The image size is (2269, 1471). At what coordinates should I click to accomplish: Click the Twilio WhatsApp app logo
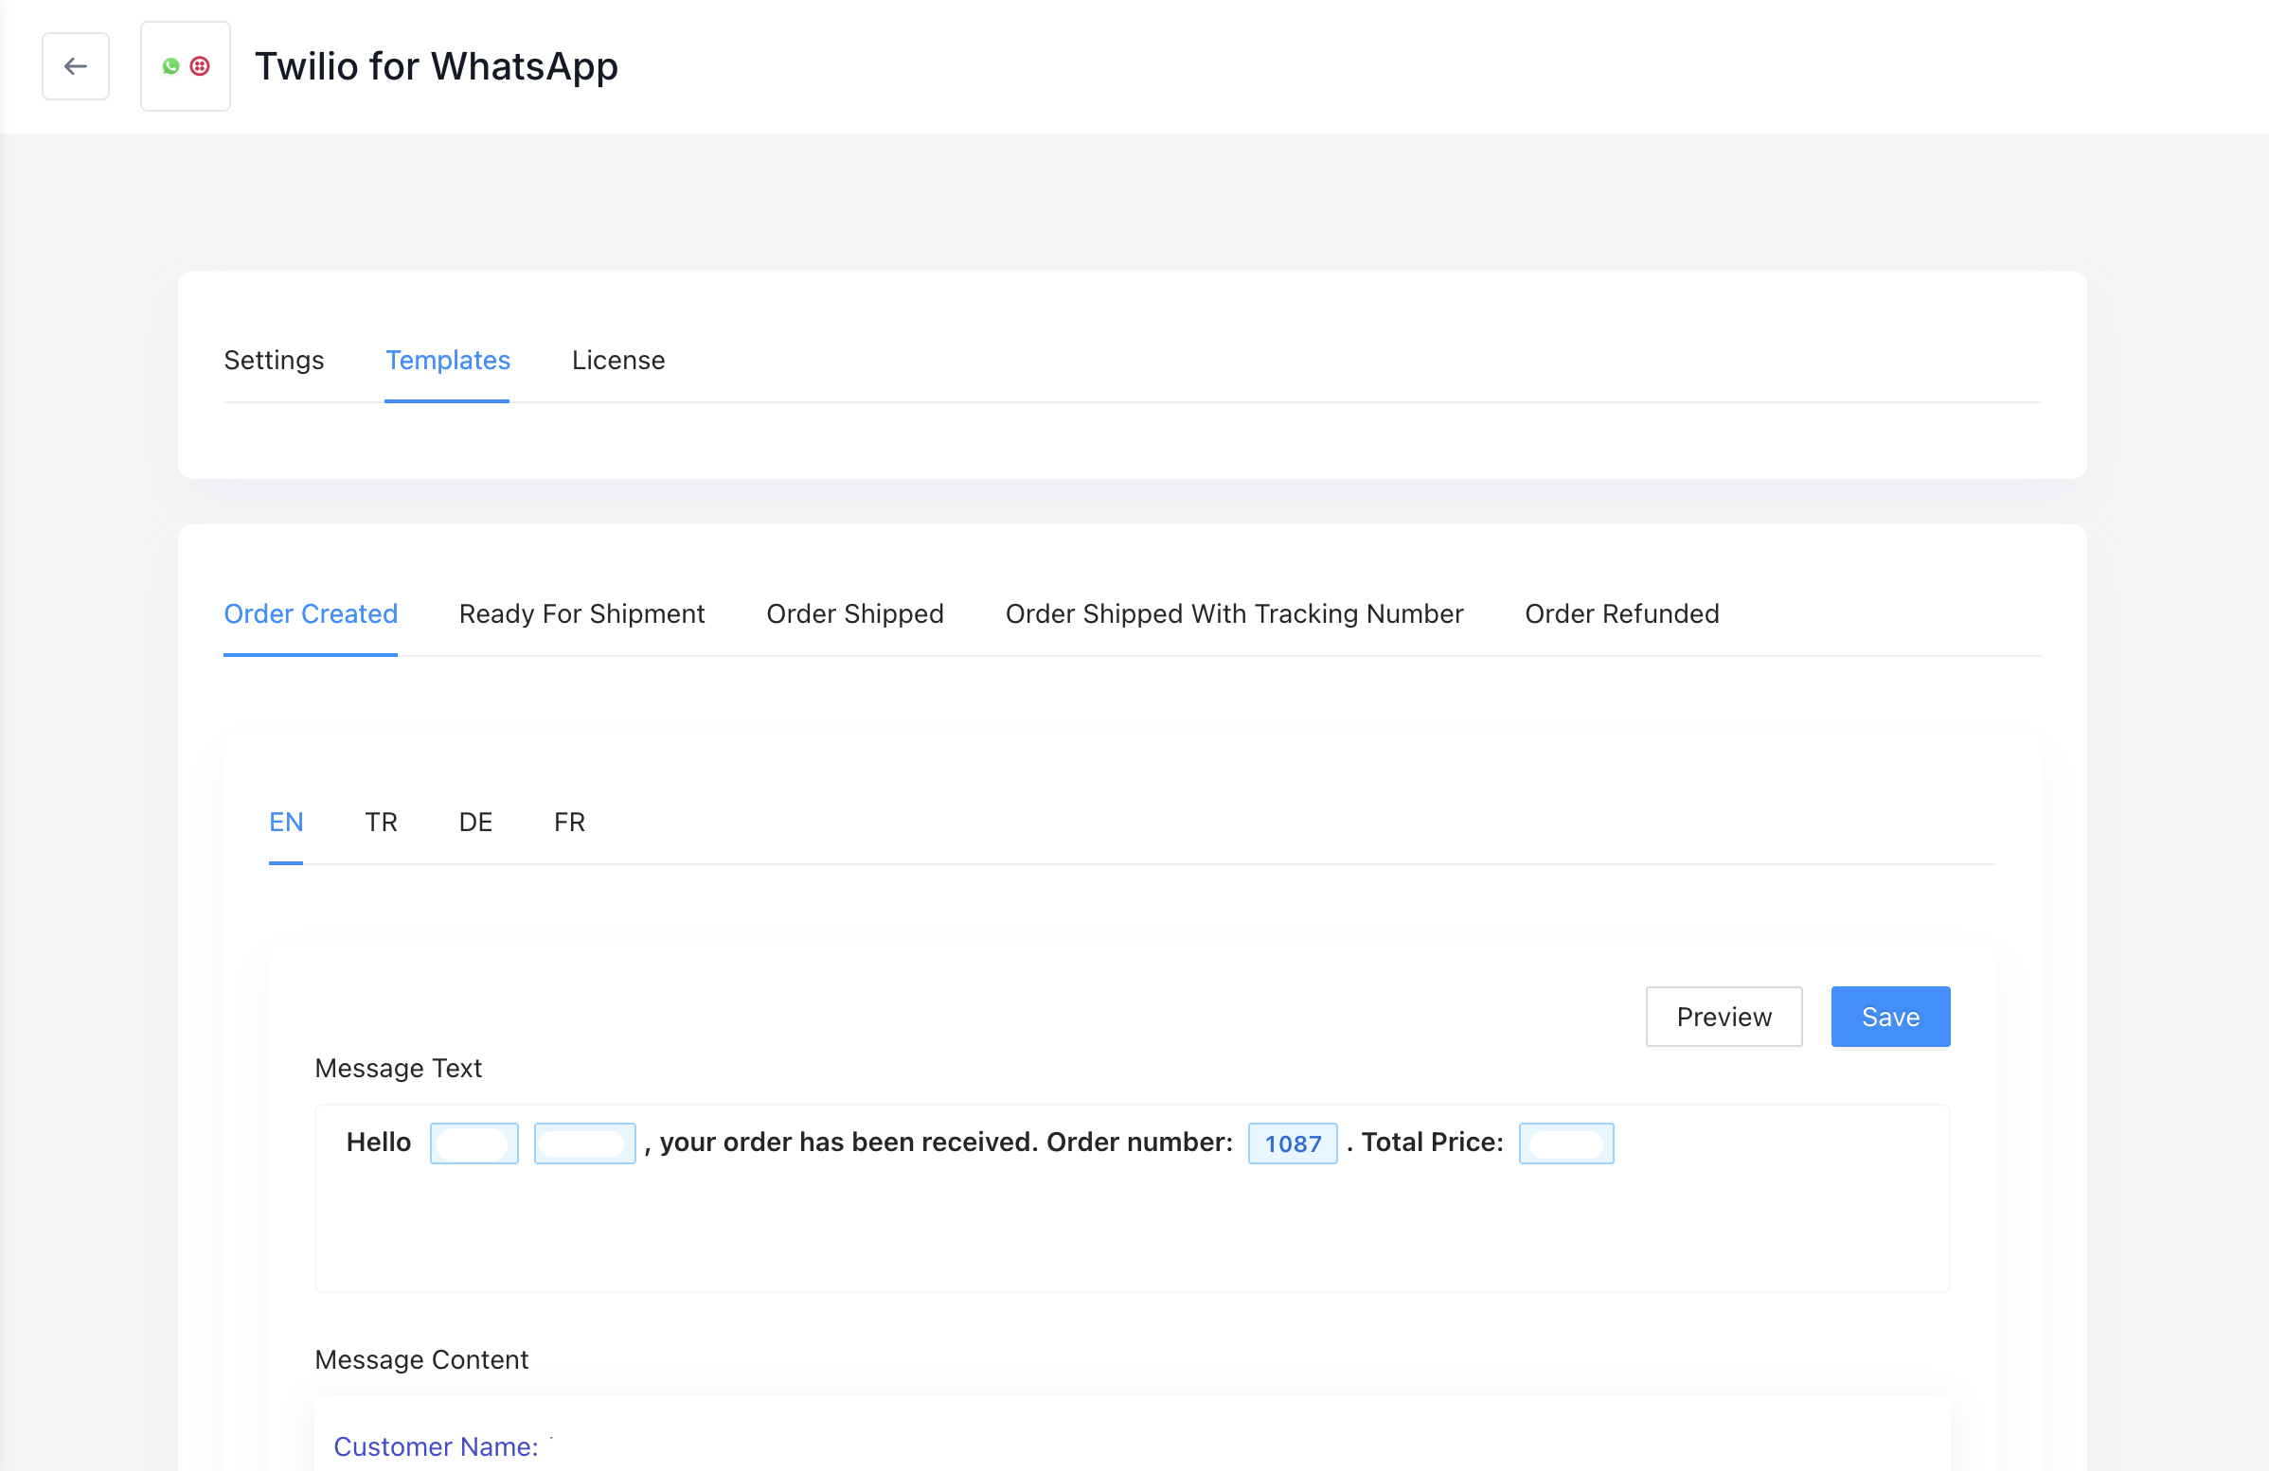[185, 65]
